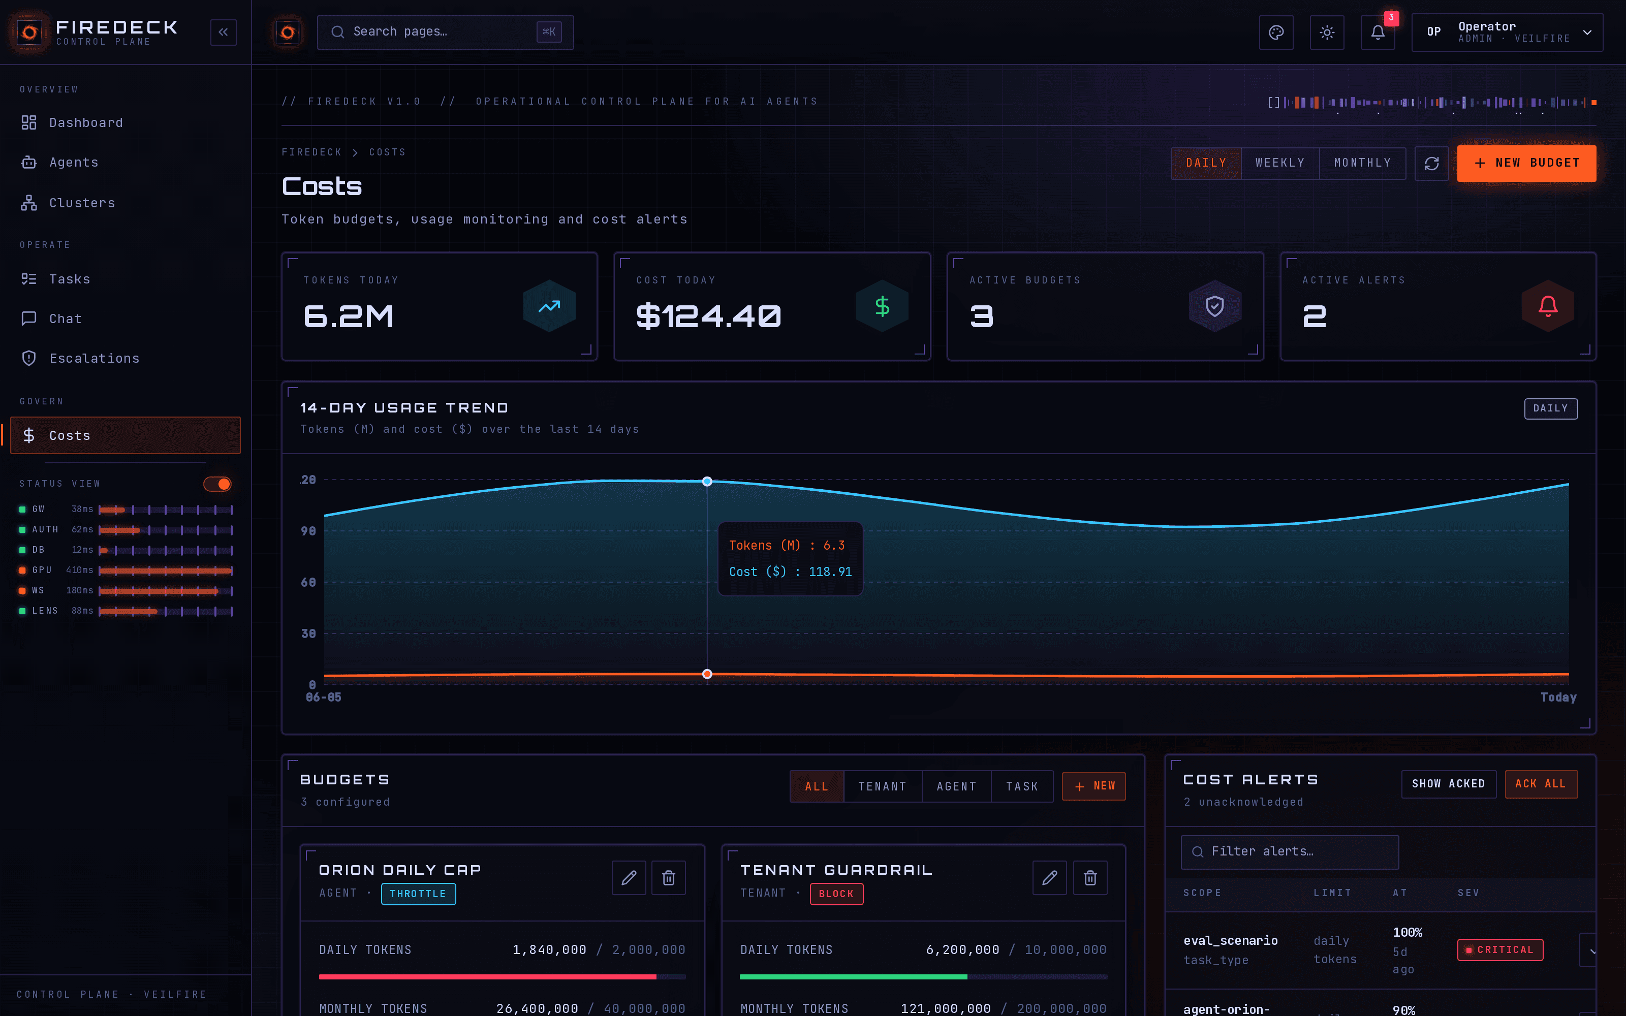
Task: Click the Costs breadcrumb item
Action: tap(387, 152)
